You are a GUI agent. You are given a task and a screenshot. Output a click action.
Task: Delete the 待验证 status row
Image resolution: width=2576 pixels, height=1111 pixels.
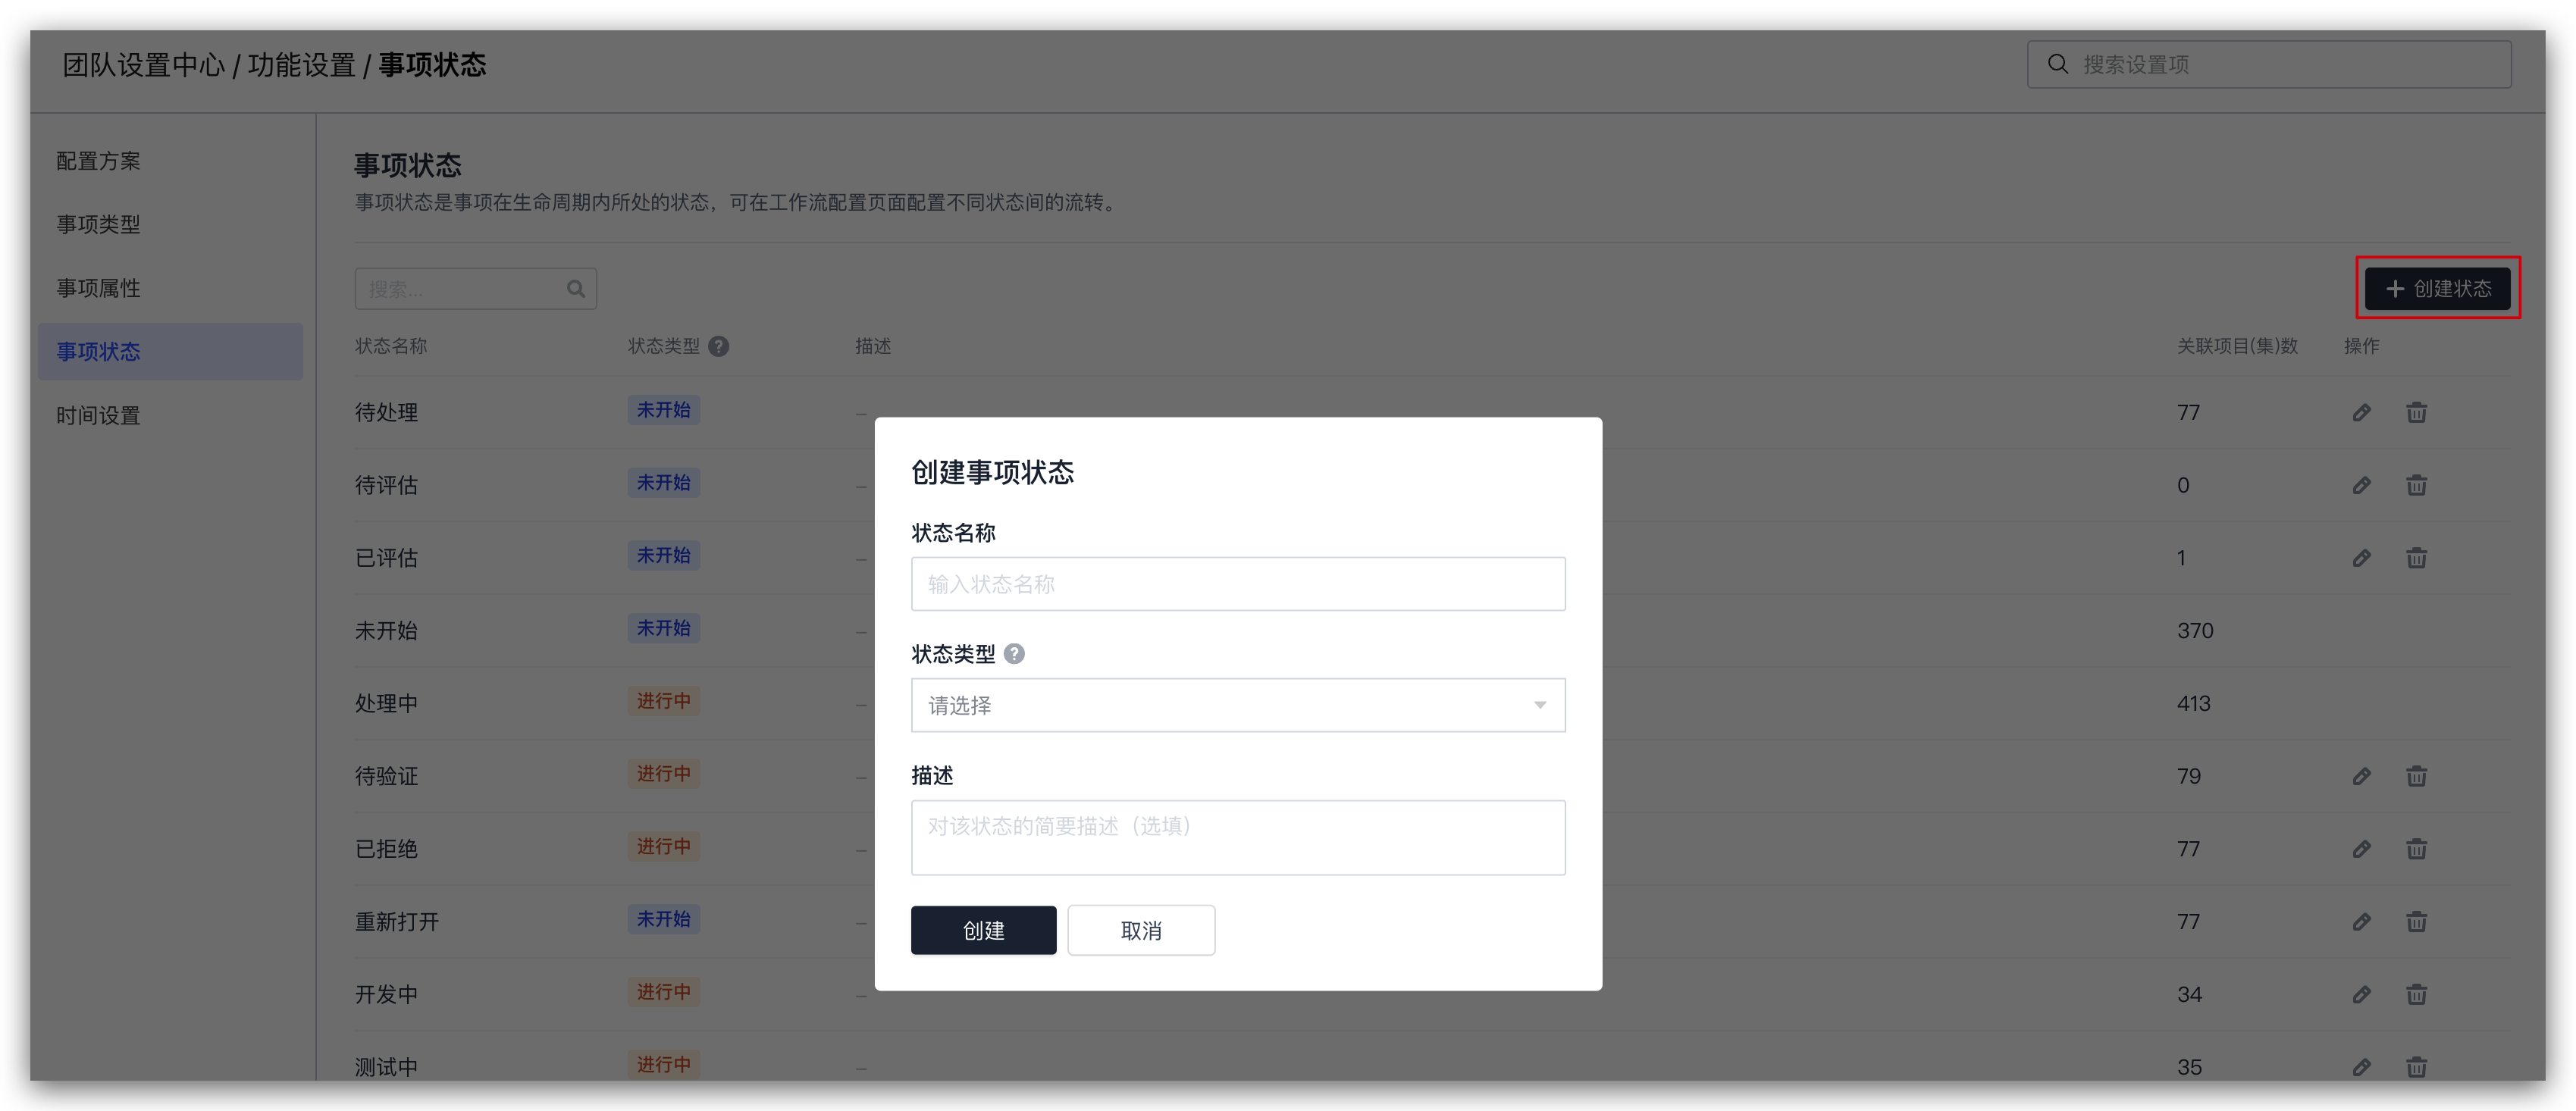pyautogui.click(x=2416, y=776)
